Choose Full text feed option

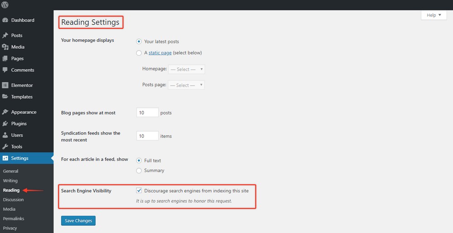tap(139, 160)
